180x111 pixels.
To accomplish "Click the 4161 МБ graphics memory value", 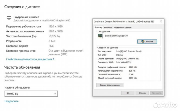I will point(133,67).
